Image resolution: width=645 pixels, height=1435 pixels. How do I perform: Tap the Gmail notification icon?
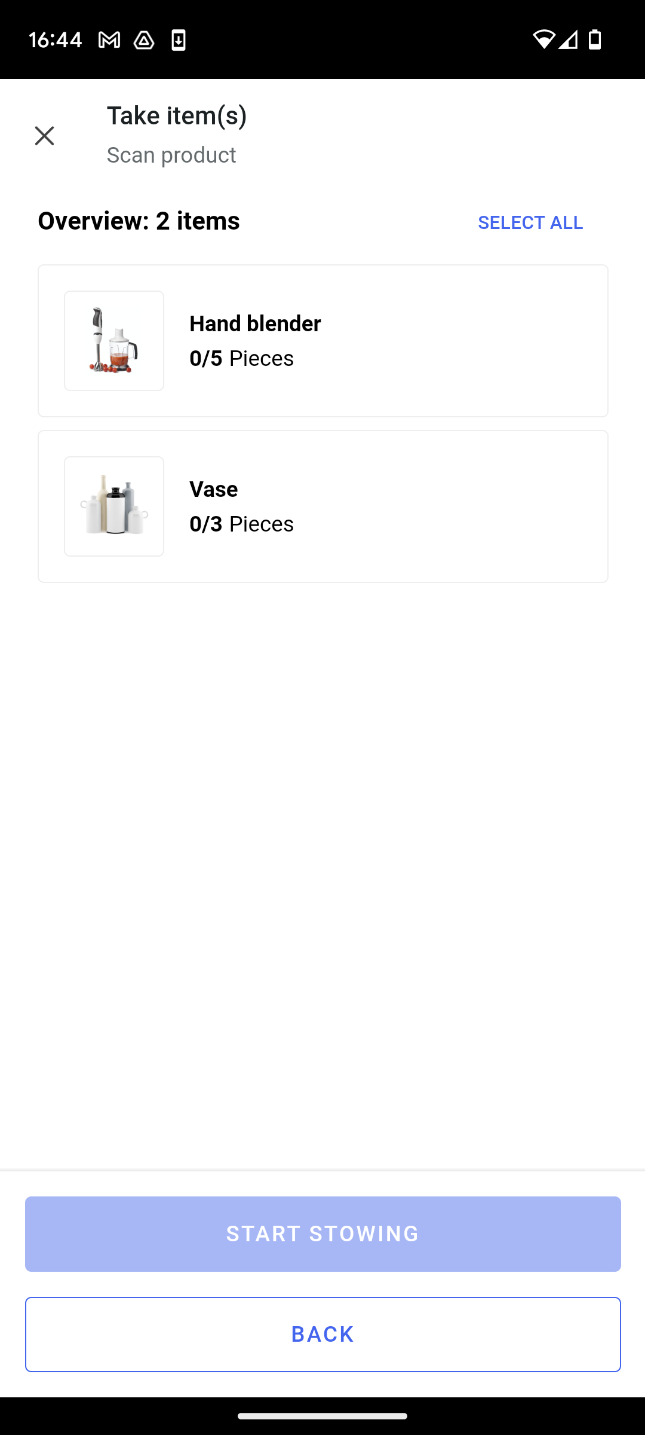pyautogui.click(x=109, y=40)
